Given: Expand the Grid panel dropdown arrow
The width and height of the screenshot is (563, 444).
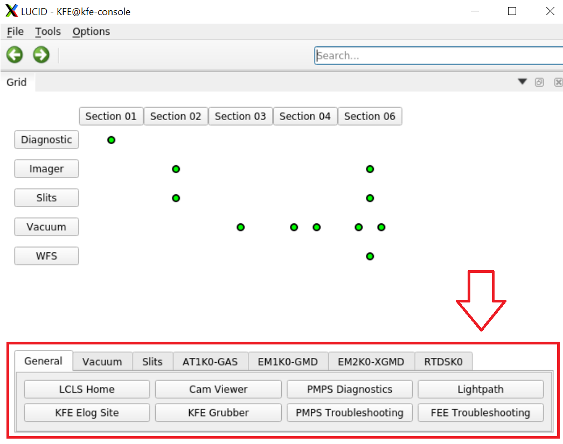Looking at the screenshot, I should [x=522, y=82].
